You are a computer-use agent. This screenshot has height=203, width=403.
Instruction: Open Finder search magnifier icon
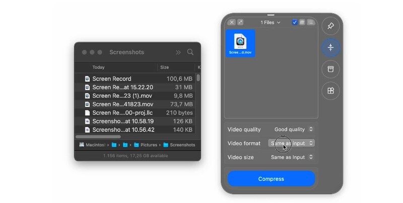point(190,52)
